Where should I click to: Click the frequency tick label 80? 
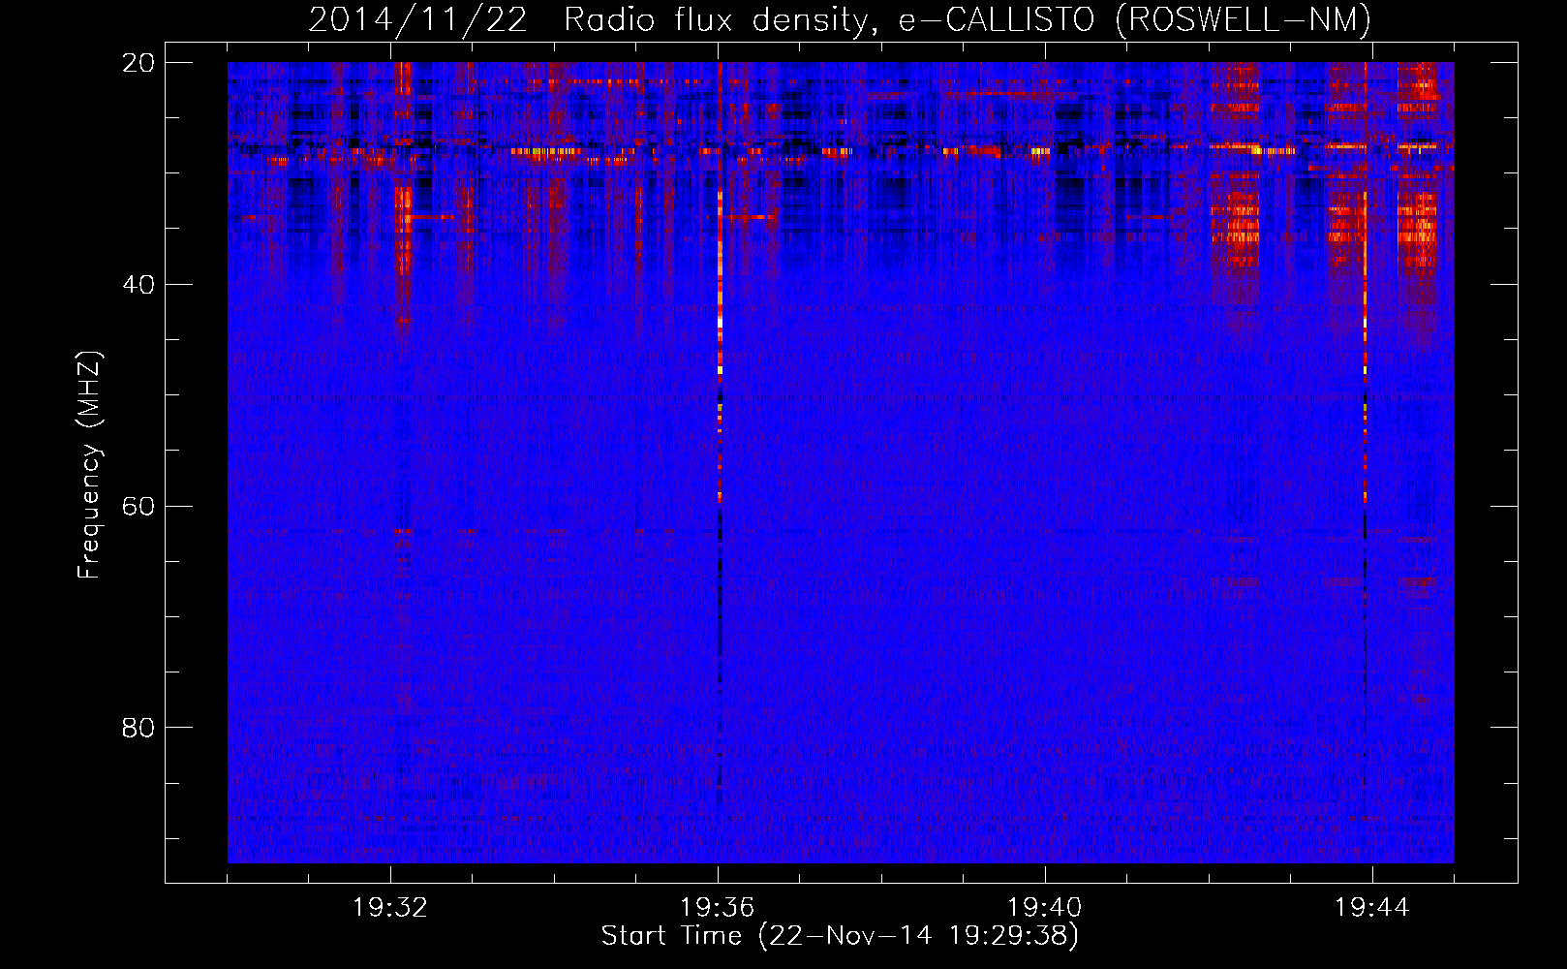(x=138, y=728)
